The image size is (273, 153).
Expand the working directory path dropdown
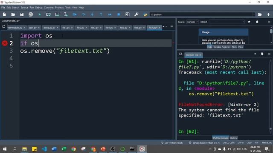(x=254, y=14)
